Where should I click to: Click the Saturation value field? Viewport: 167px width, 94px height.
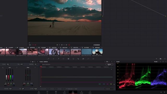pyautogui.click(x=10, y=89)
